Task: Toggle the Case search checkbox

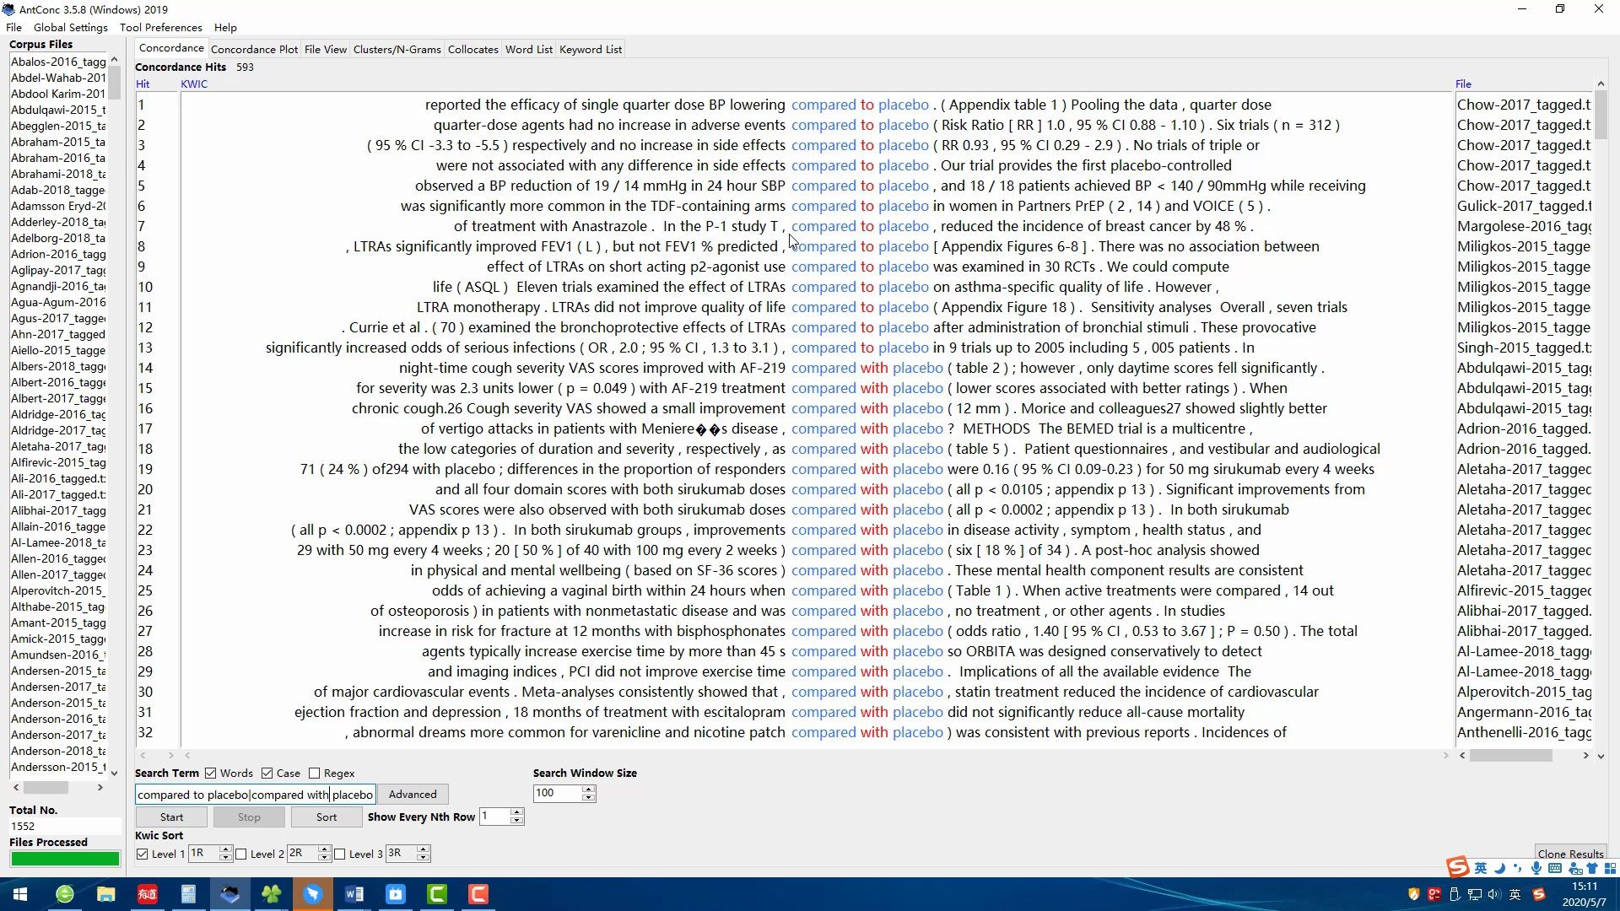Action: [x=267, y=774]
